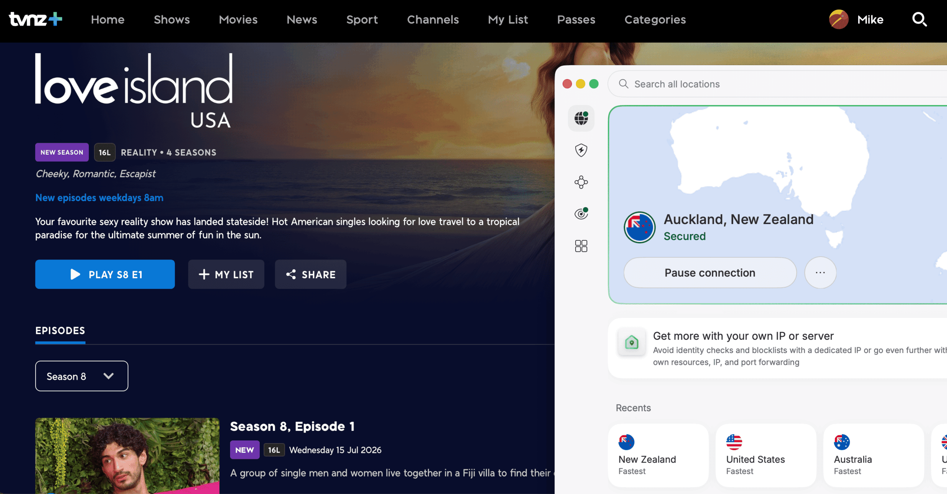
Task: Open the Get more with your own IP banner
Action: click(x=778, y=348)
